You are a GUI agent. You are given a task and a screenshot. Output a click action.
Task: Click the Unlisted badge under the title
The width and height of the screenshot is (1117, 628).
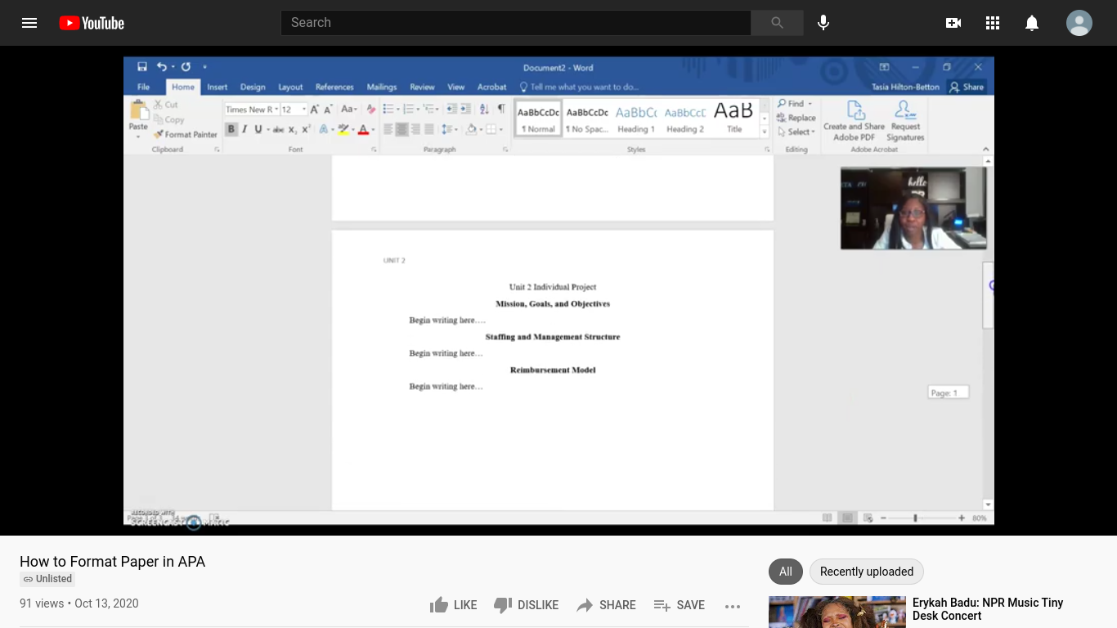tap(47, 579)
